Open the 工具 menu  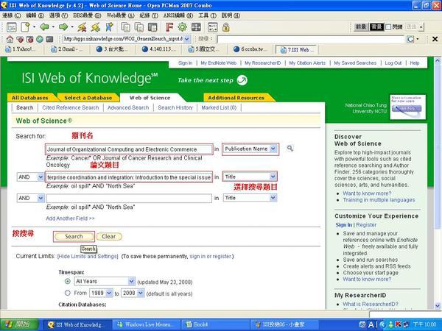pyautogui.click(x=207, y=15)
